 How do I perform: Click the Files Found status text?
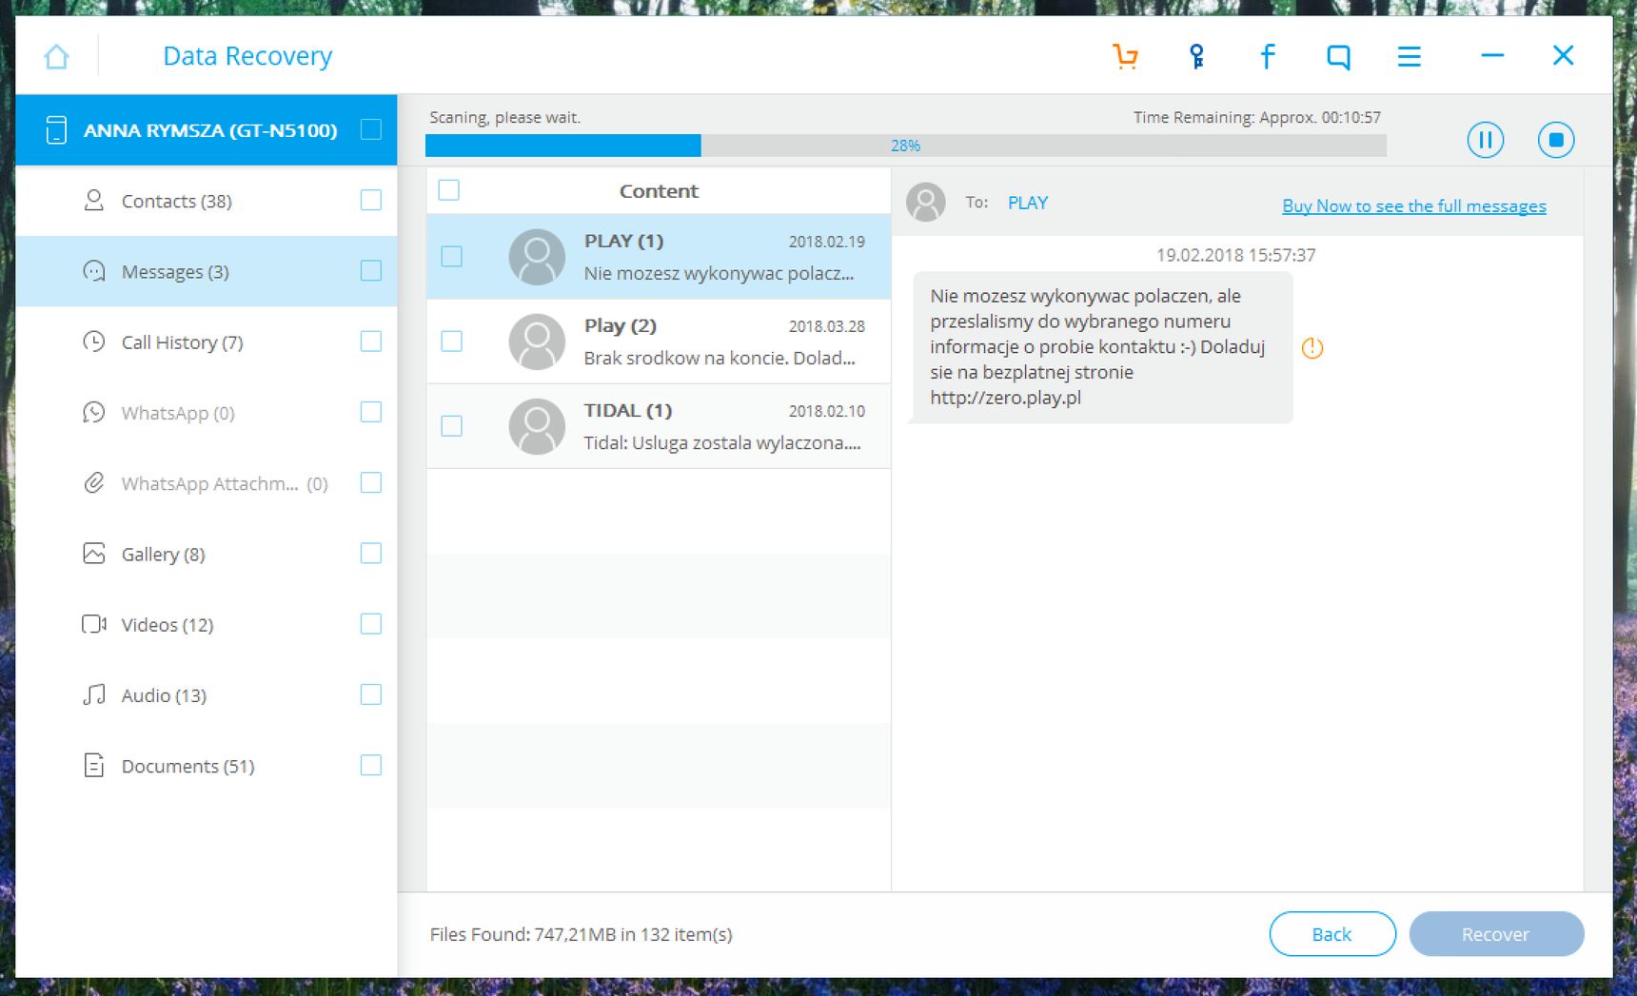(581, 934)
